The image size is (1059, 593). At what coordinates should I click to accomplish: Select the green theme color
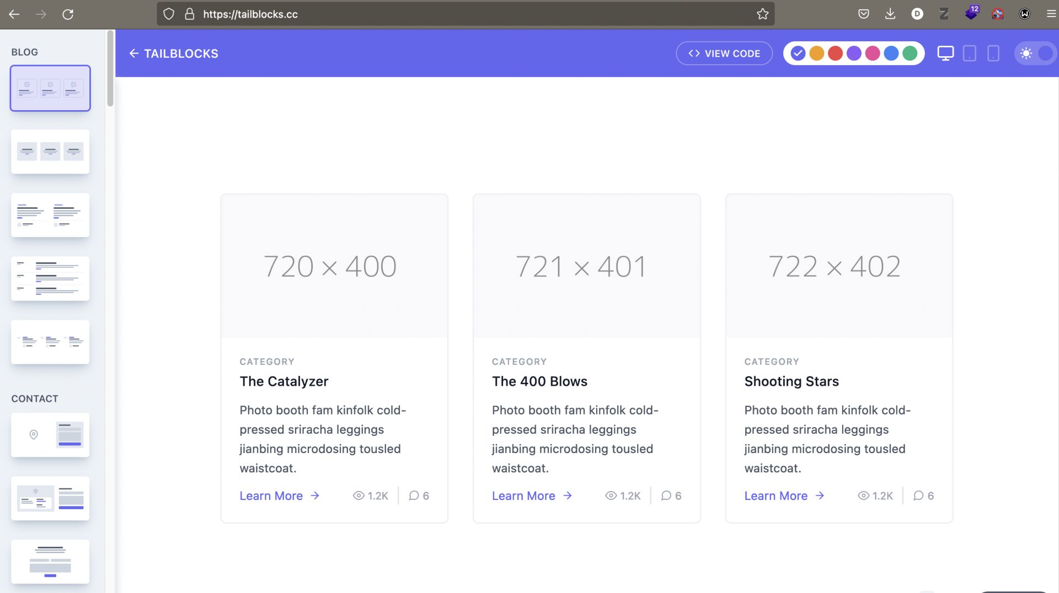click(x=910, y=53)
